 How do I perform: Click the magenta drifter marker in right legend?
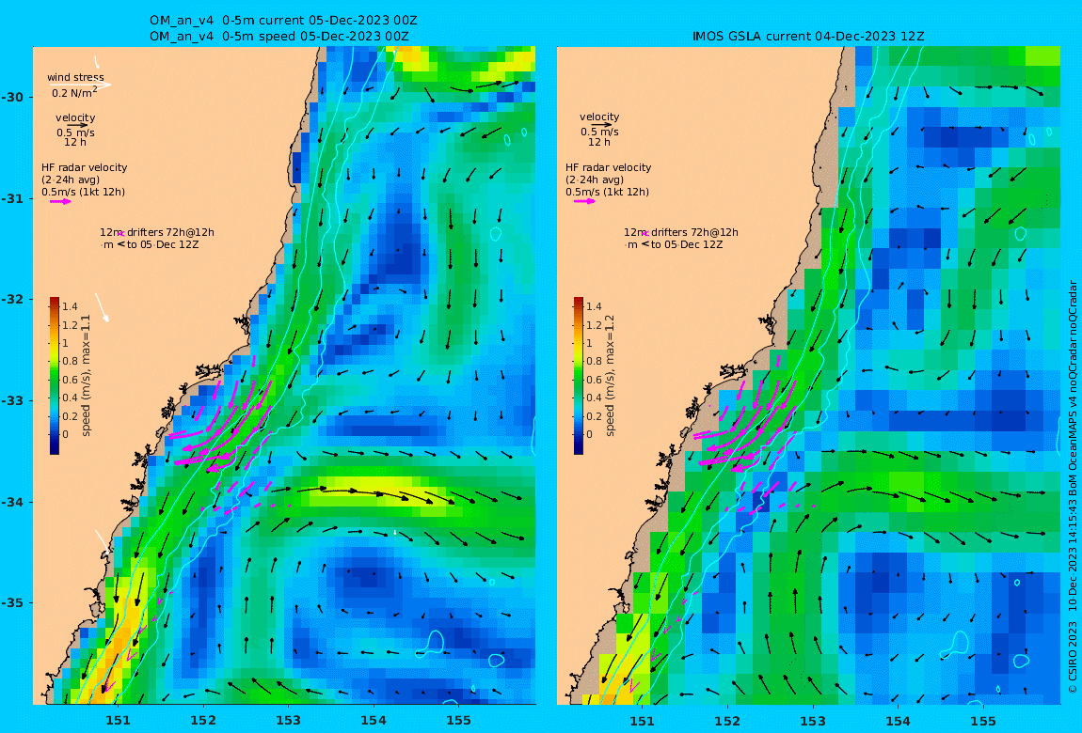[645, 234]
